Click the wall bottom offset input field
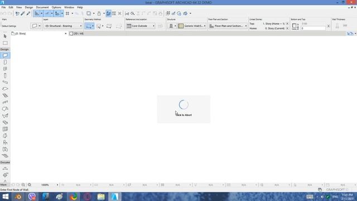The height and width of the screenshot is (201, 357). click(x=313, y=28)
